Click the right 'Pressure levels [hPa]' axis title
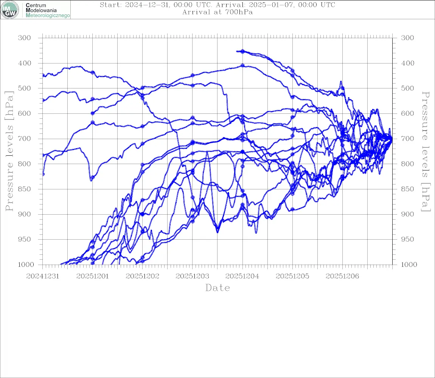This screenshot has width=435, height=378. tap(426, 152)
